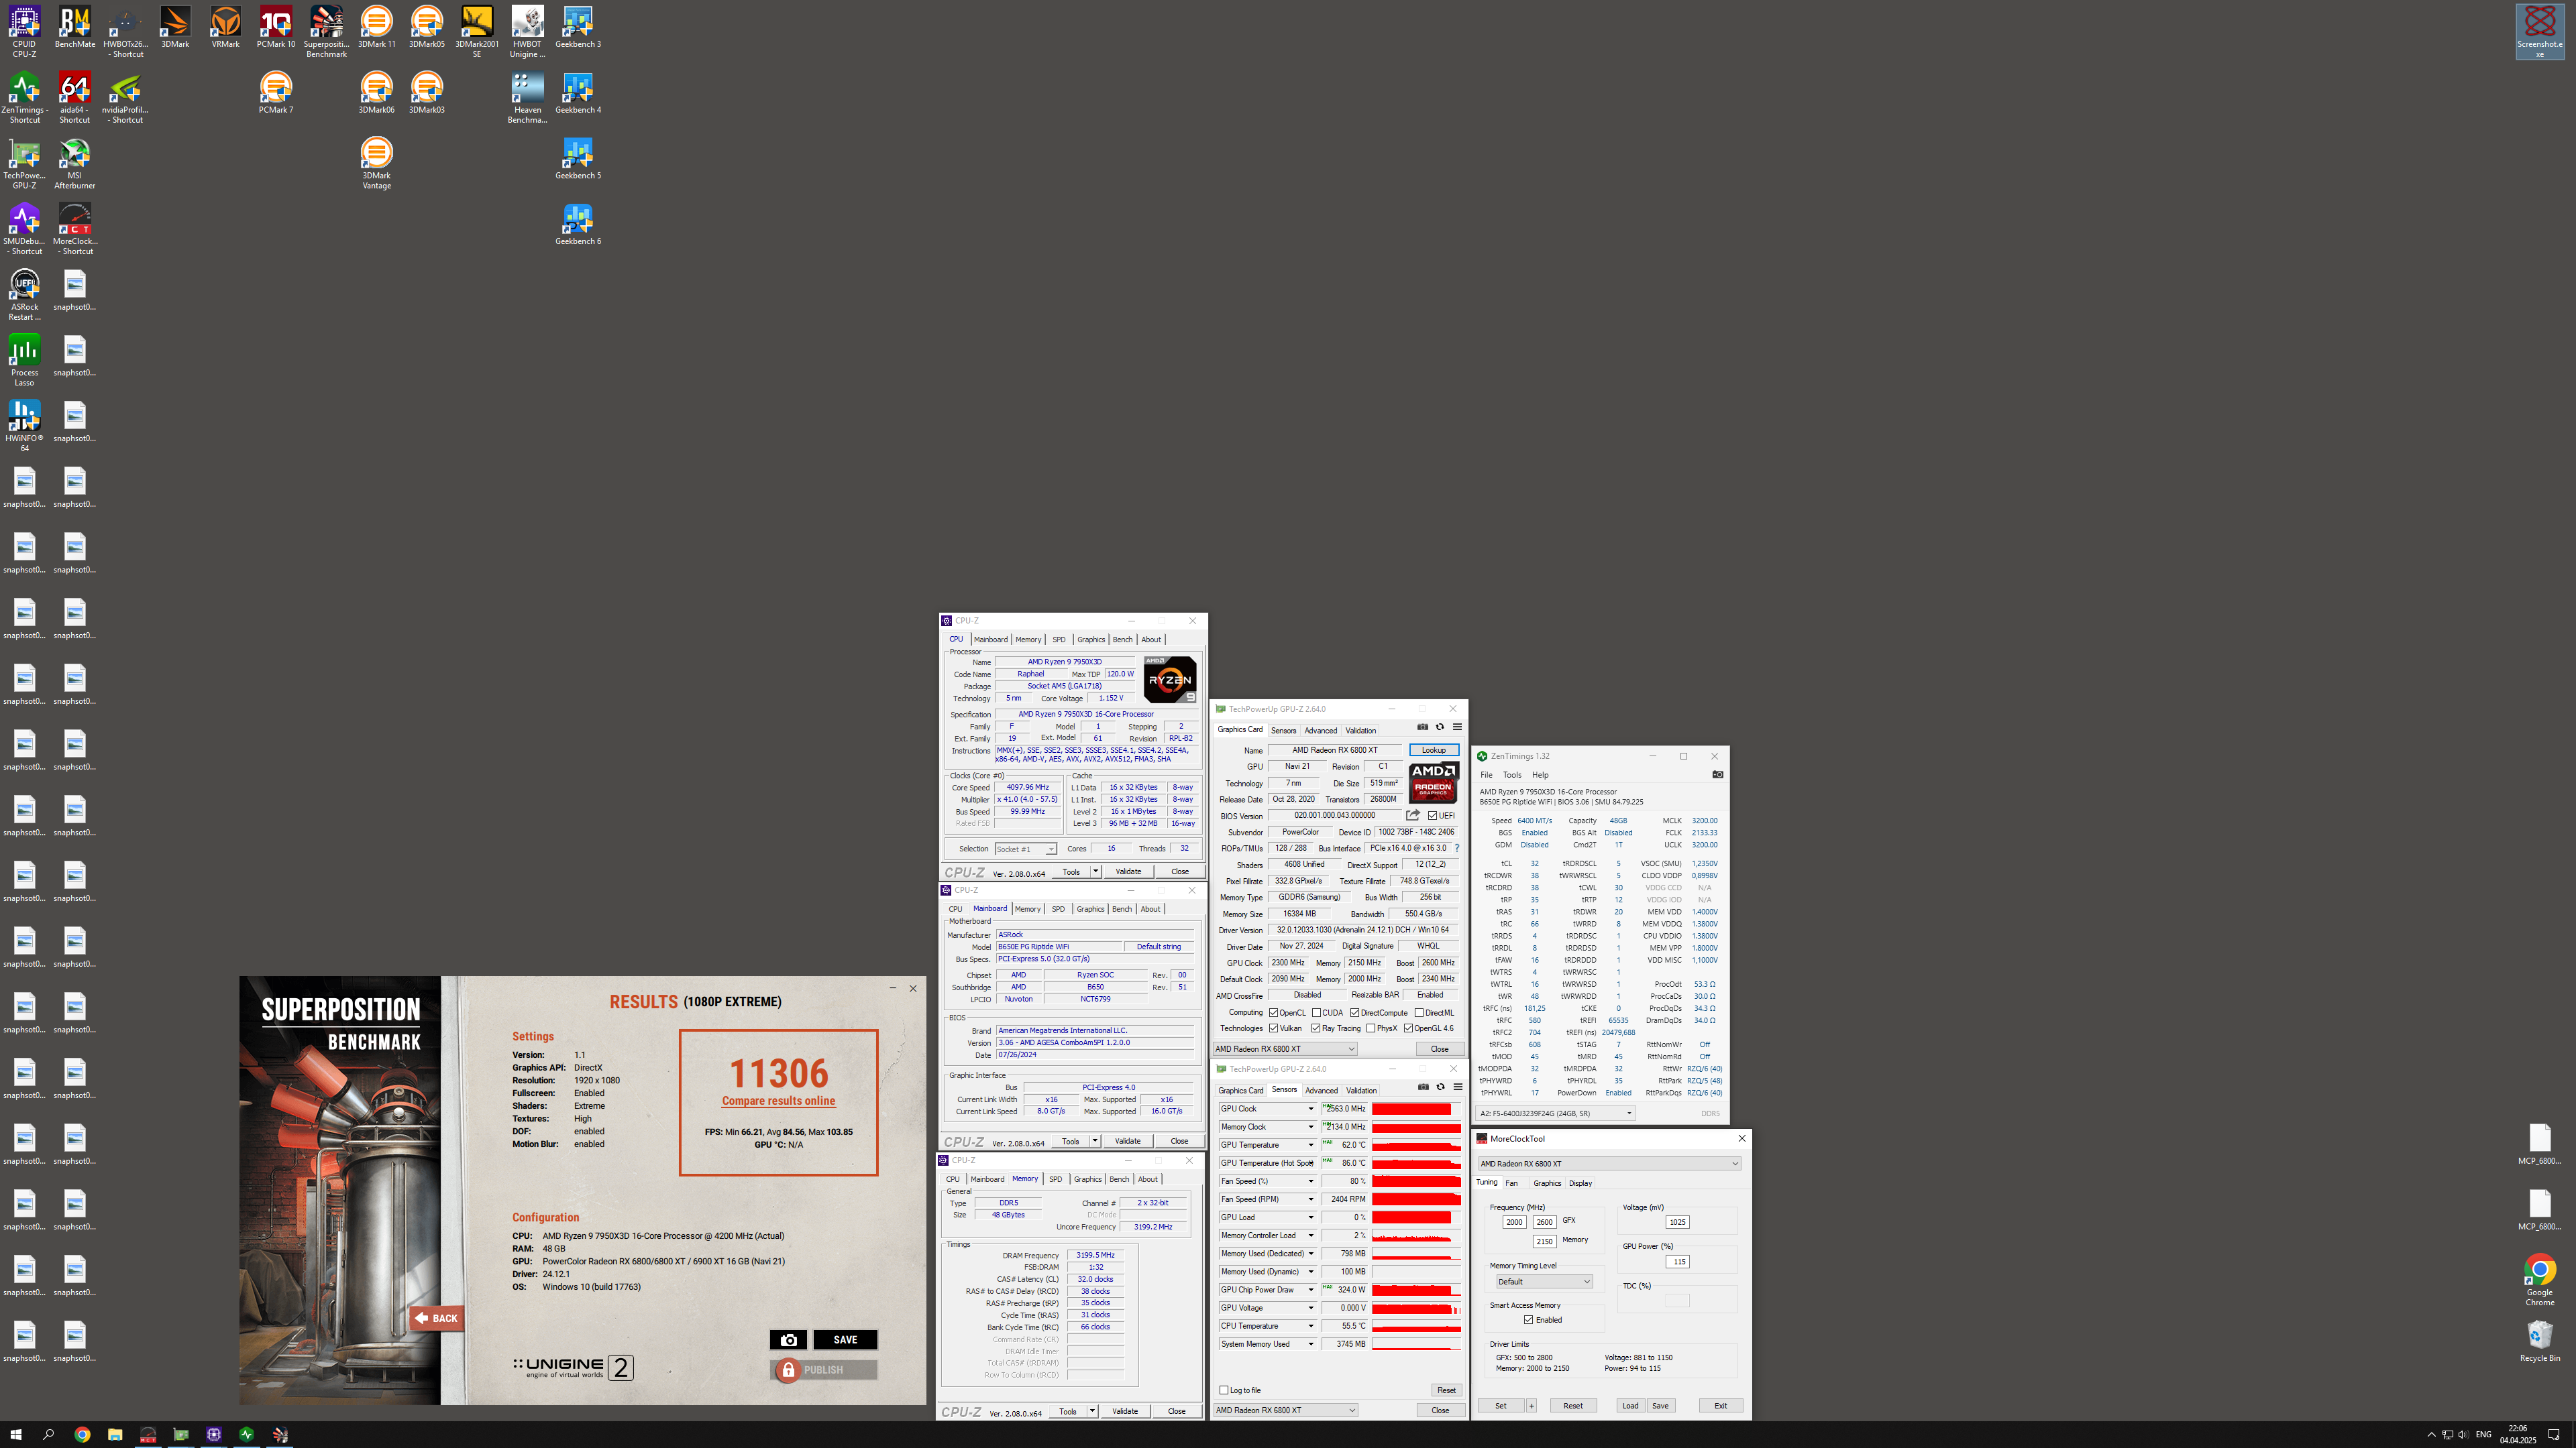Select the ASRock Restart desktop icon
This screenshot has height=1448, width=2576.
(x=24, y=295)
